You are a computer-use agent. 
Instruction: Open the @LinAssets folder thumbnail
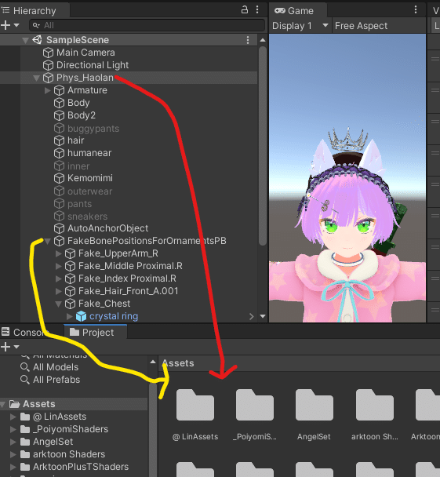click(x=195, y=405)
